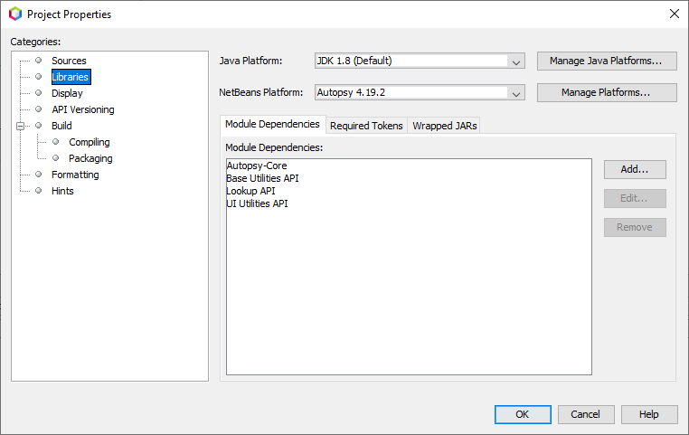The height and width of the screenshot is (435, 689).
Task: Select the Compiling subcategory
Action: 89,142
